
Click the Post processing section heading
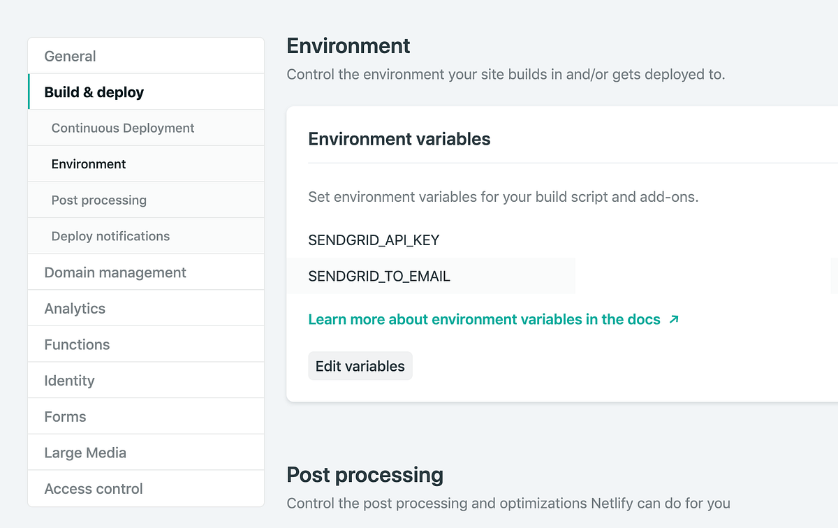[x=365, y=475]
